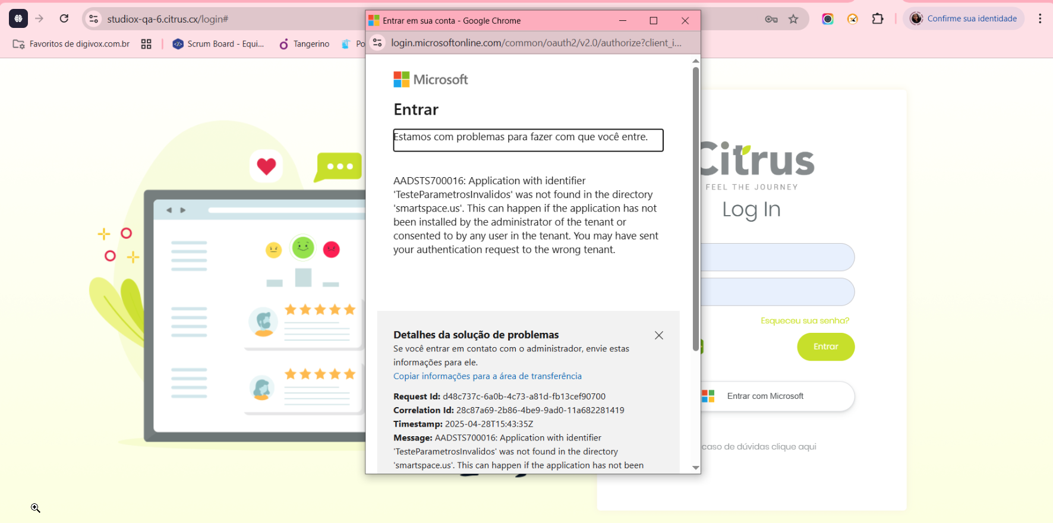This screenshot has height=523, width=1053.
Task: Open the password manager key icon
Action: pyautogui.click(x=771, y=19)
